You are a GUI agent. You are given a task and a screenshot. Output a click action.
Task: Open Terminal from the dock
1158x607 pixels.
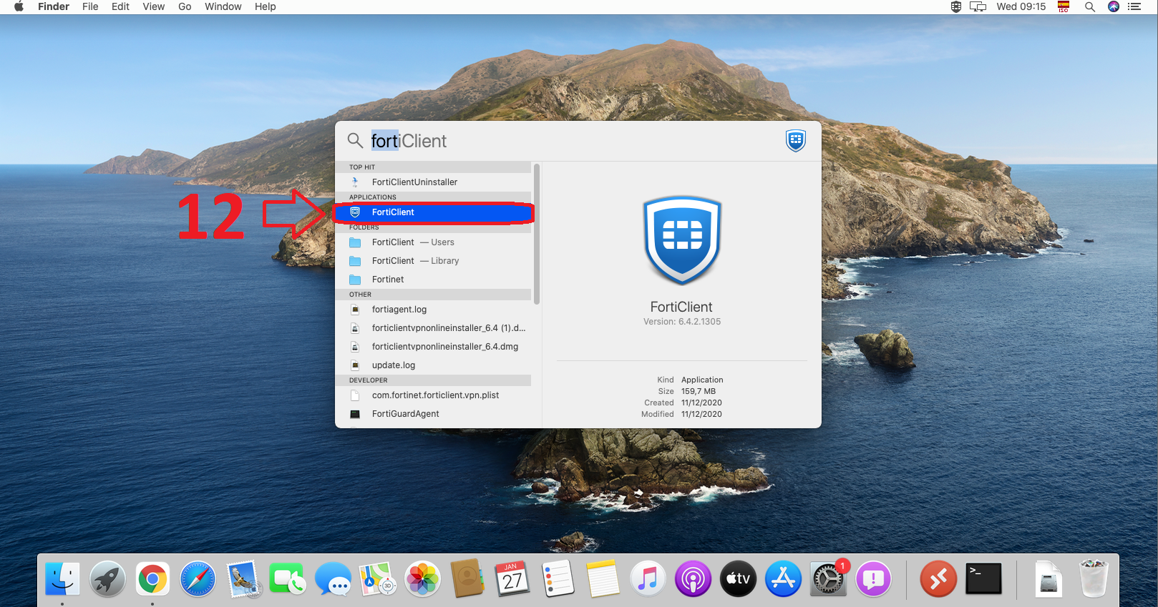983,579
